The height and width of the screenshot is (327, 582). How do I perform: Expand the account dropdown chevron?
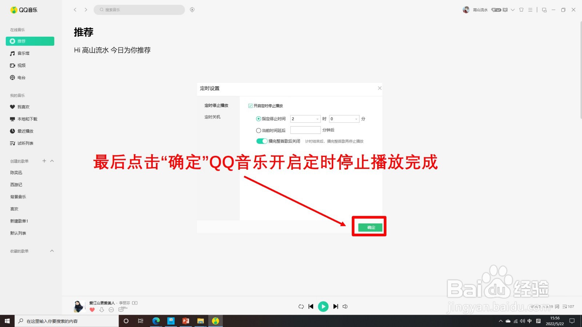[513, 10]
